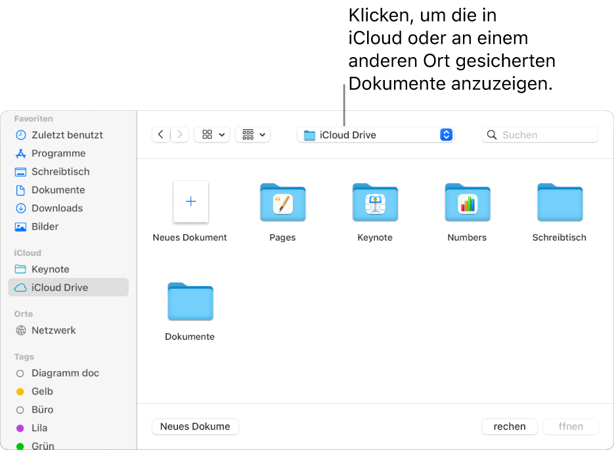Go forward with the right chevron button
Image resolution: width=614 pixels, height=450 pixels.
coord(180,134)
